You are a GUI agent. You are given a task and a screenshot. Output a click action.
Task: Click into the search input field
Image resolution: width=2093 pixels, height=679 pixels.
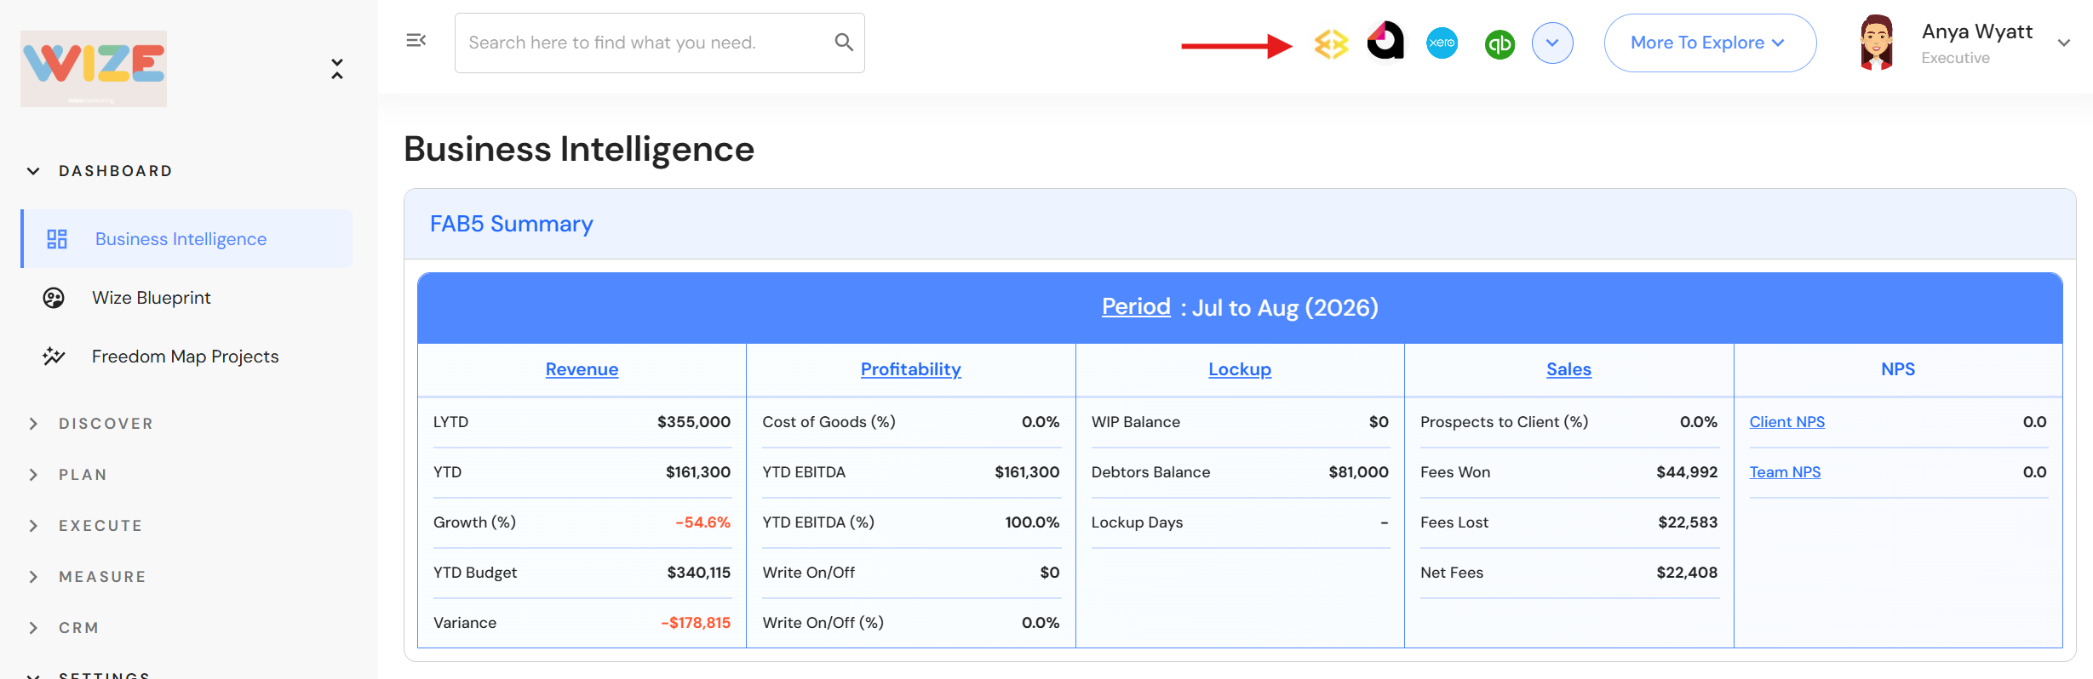643,43
